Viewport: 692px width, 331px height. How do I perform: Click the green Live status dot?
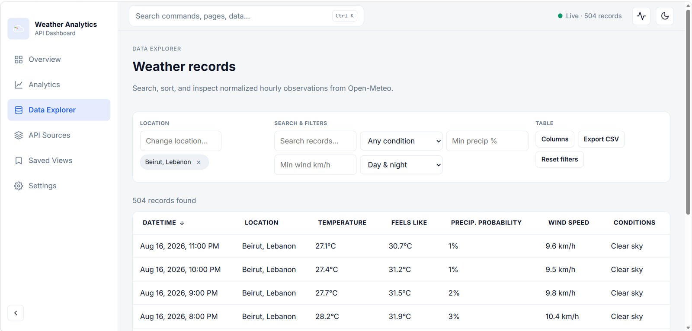pyautogui.click(x=560, y=16)
